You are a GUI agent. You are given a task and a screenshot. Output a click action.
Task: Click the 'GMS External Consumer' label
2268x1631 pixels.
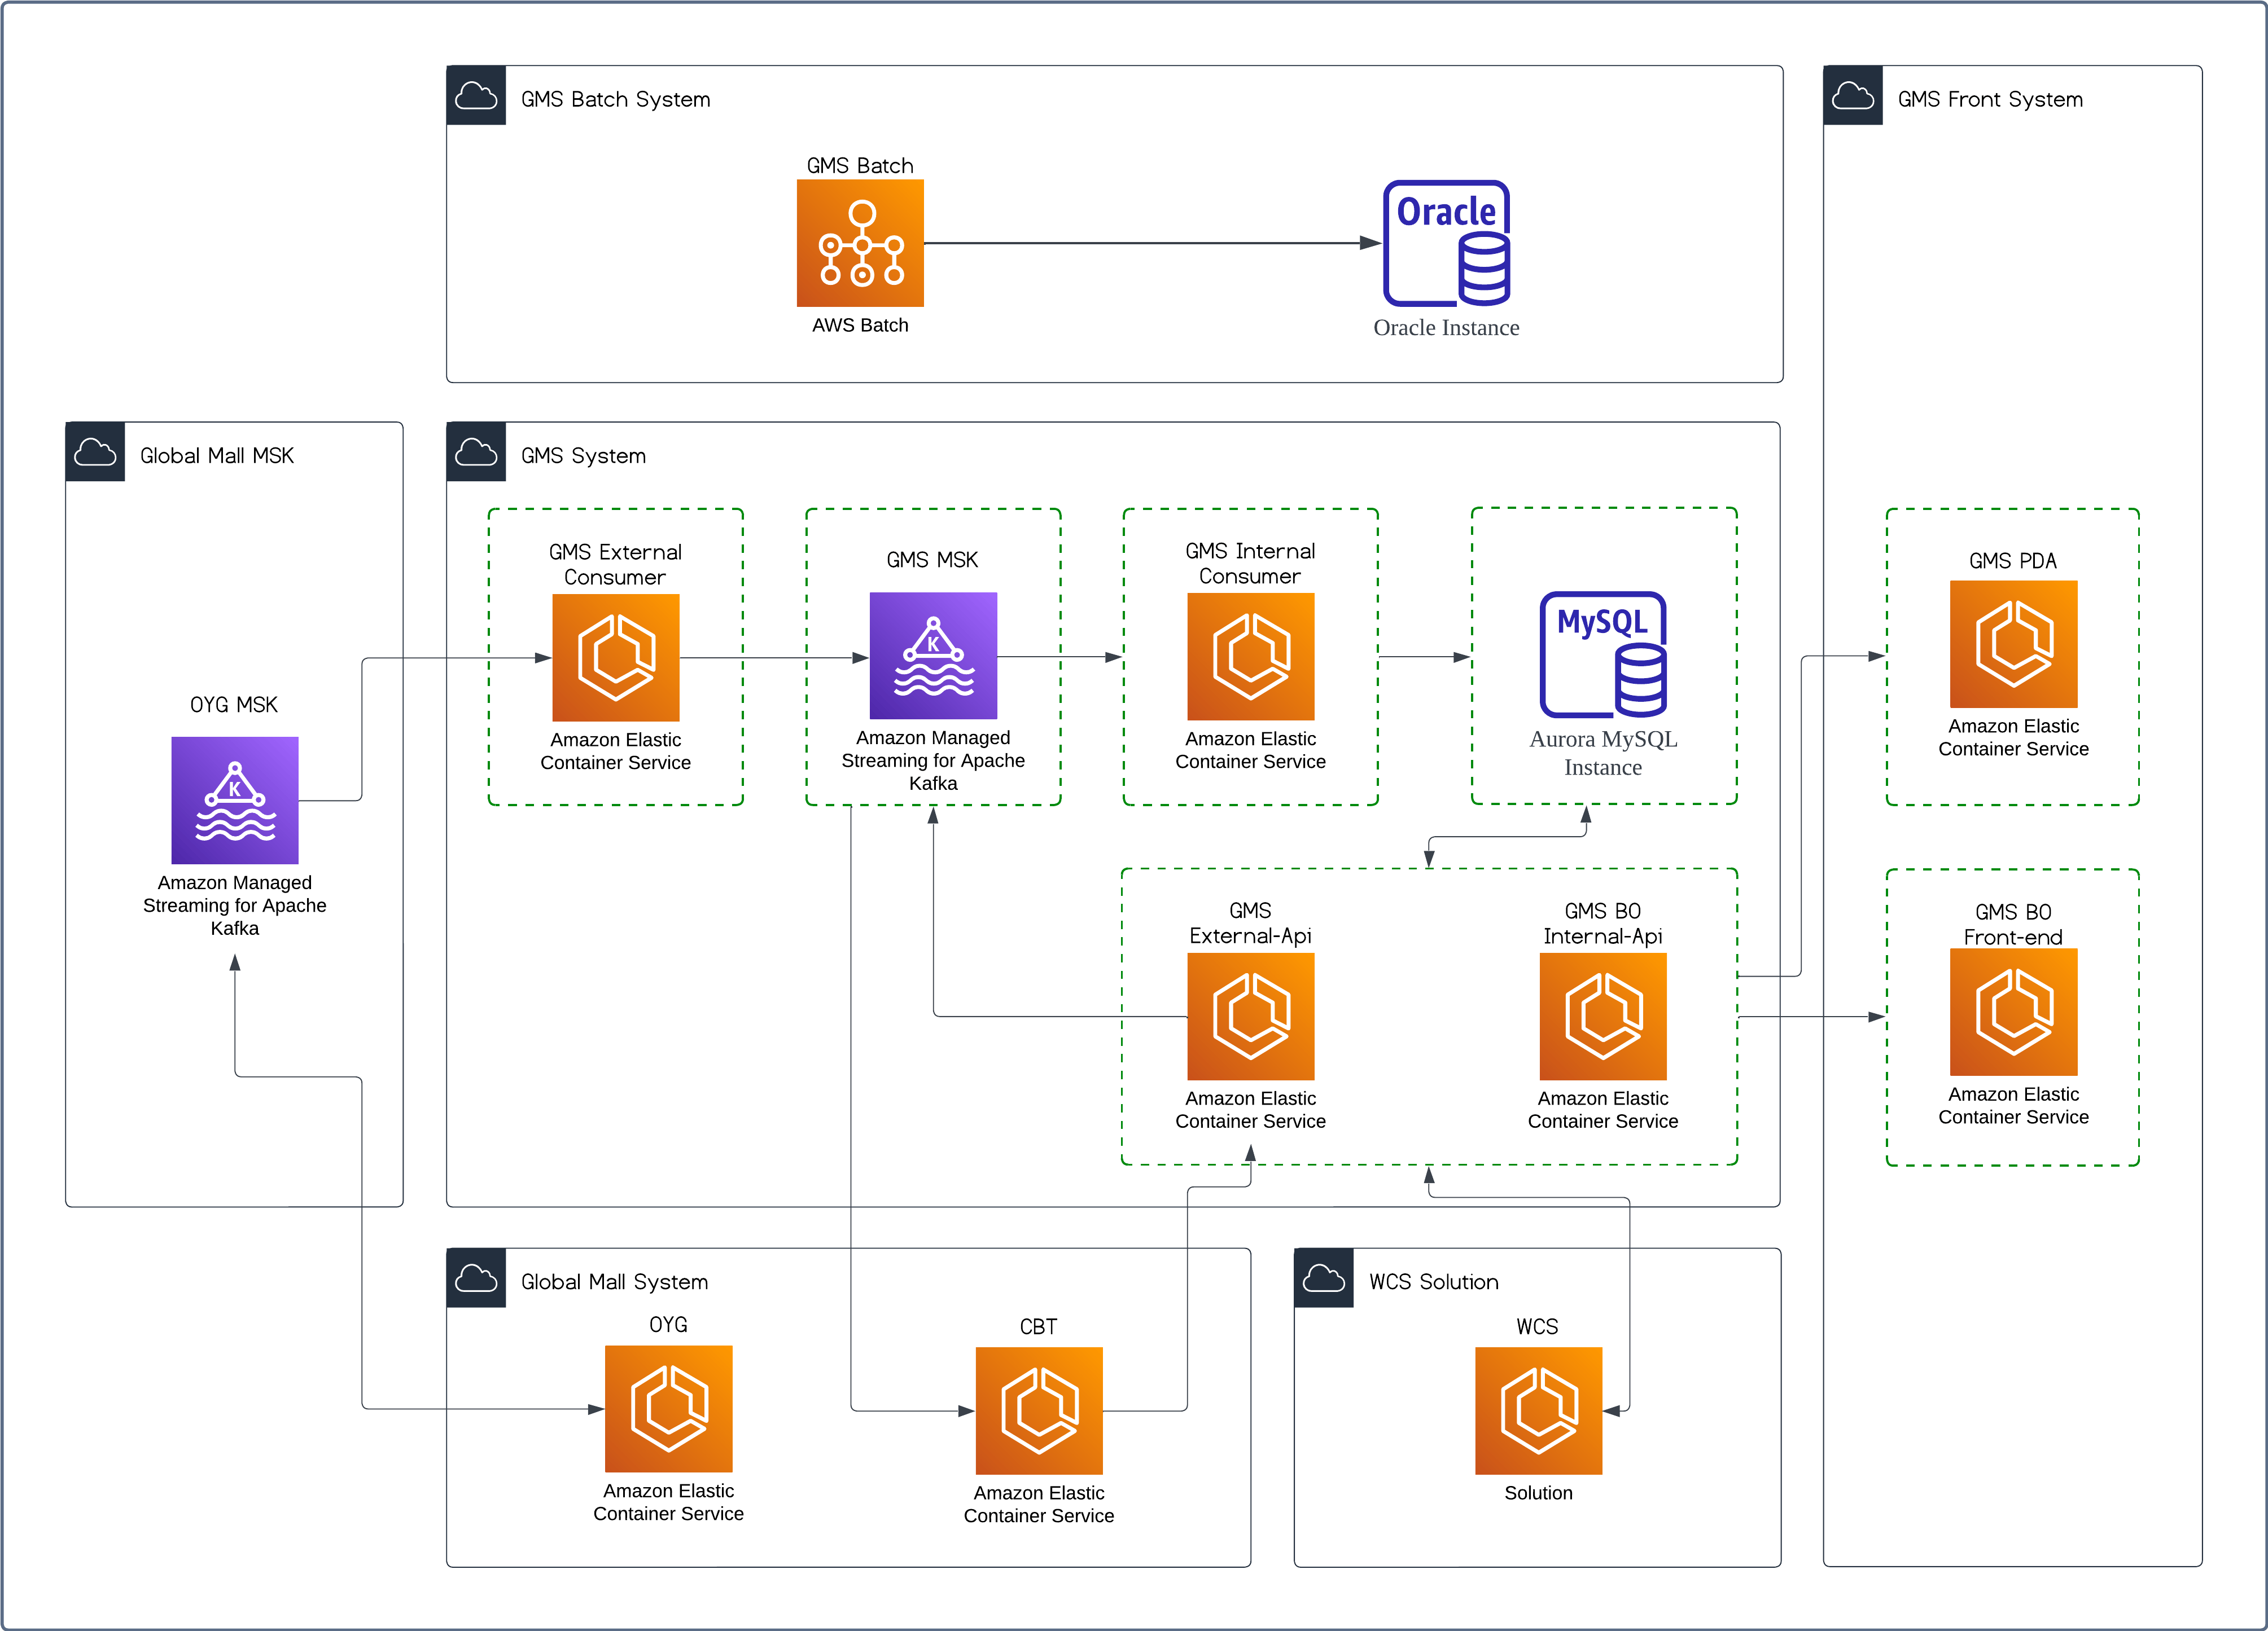point(615,565)
